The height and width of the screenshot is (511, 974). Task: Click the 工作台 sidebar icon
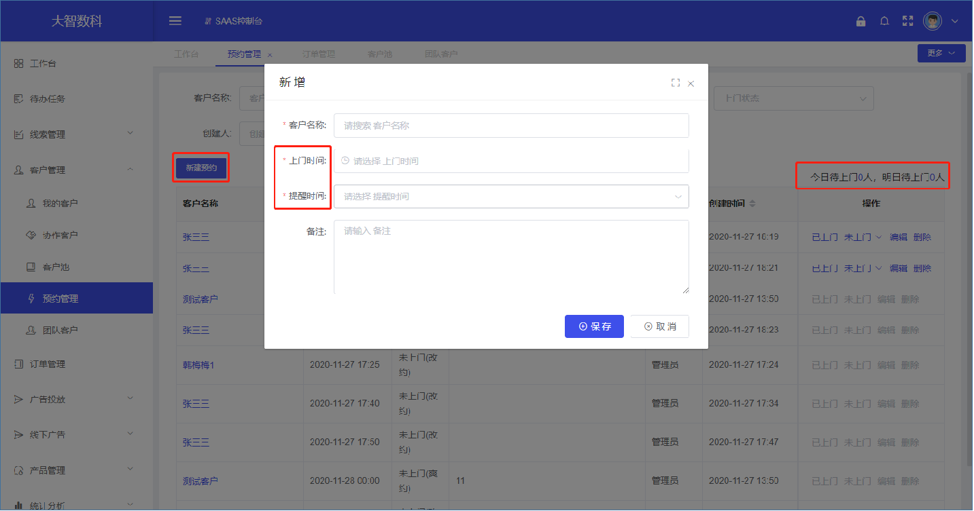[19, 63]
